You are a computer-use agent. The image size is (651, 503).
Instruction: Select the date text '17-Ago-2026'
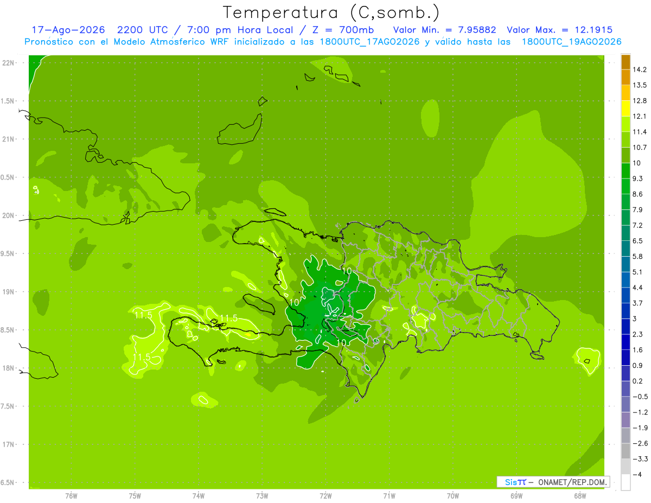click(x=68, y=30)
